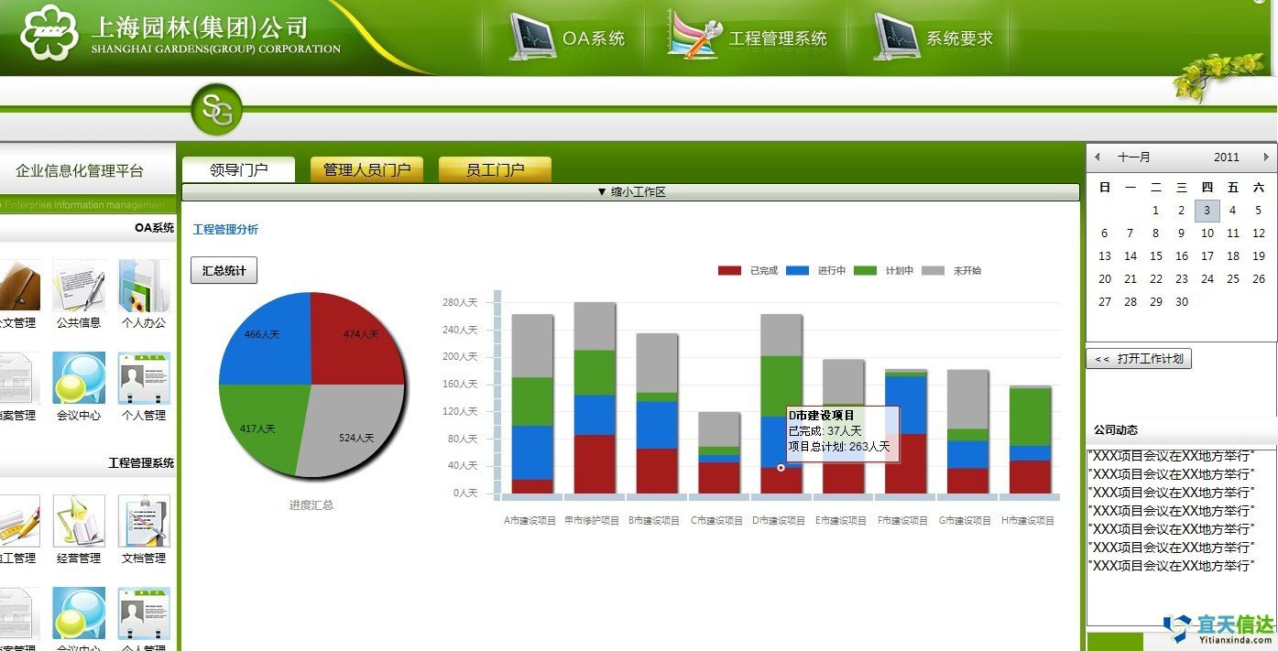The height and width of the screenshot is (651, 1278).
Task: Open 个人管理 ID card icon under OA系统
Action: pyautogui.click(x=144, y=379)
